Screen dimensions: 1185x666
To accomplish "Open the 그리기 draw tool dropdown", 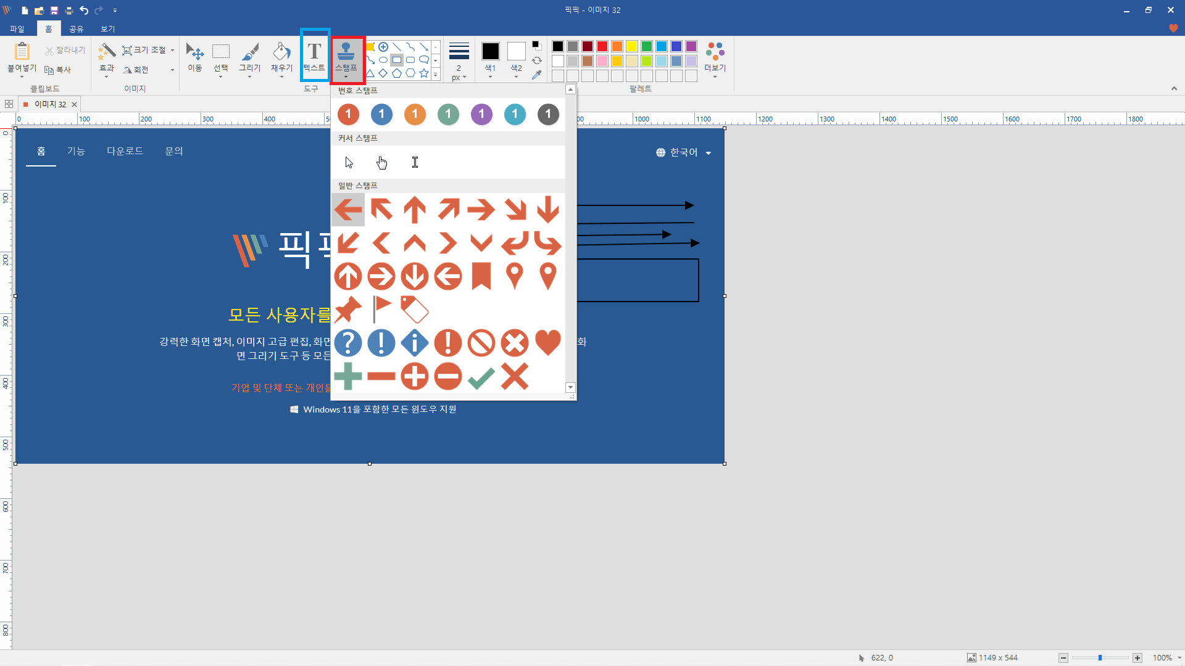I will (249, 76).
